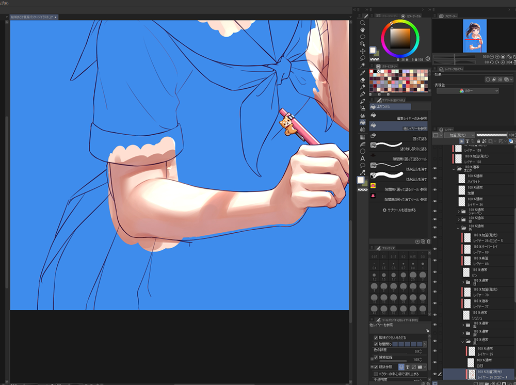Click the delete sub tool trash icon
Viewport: 516px width, 385px height.
pos(428,241)
